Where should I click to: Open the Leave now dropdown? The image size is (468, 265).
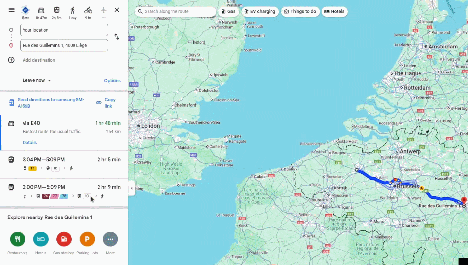click(37, 80)
